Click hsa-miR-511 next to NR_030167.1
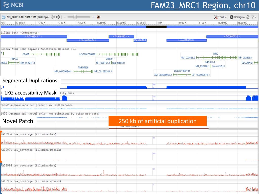This screenshot has width=259, height=194. click(119, 63)
